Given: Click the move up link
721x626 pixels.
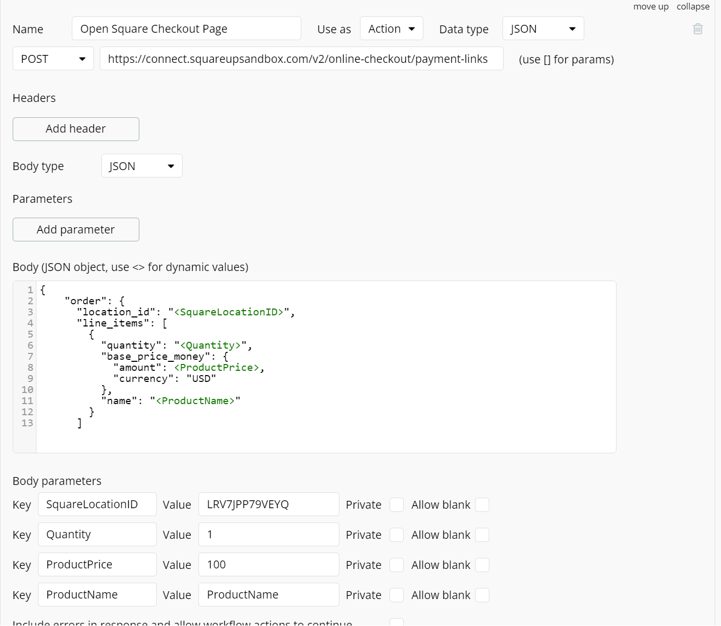Looking at the screenshot, I should (650, 6).
